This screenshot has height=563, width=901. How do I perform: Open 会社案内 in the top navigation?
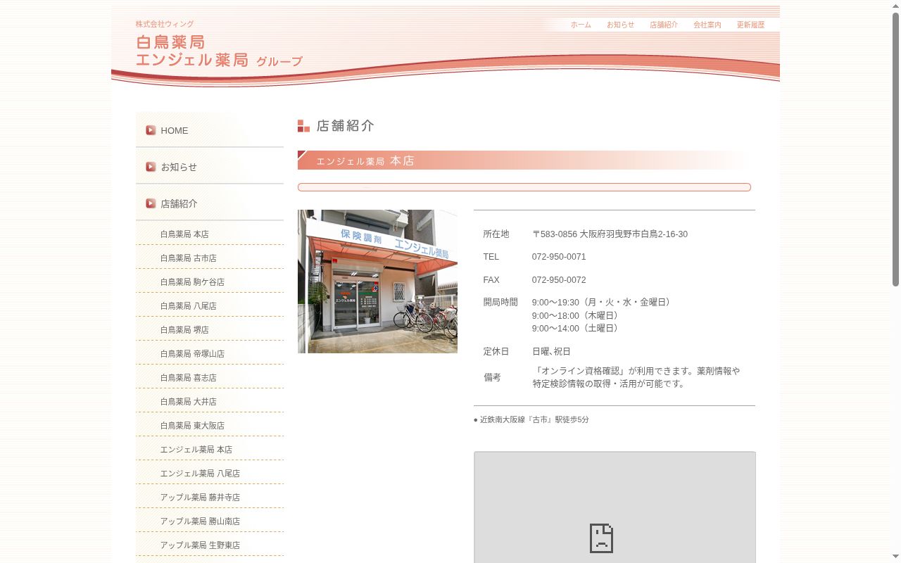[x=707, y=25]
